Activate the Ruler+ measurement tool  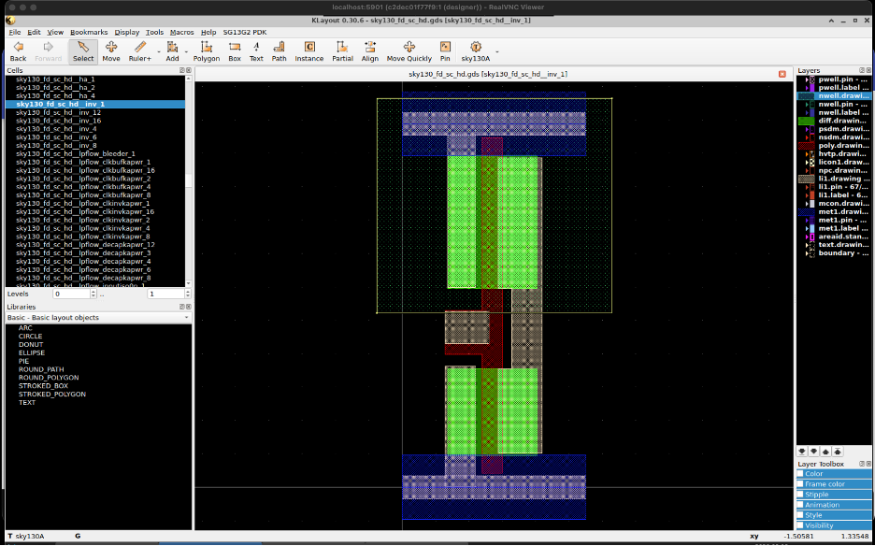140,50
